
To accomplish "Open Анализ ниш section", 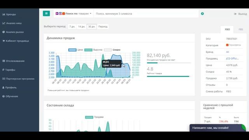I will (x=14, y=23).
